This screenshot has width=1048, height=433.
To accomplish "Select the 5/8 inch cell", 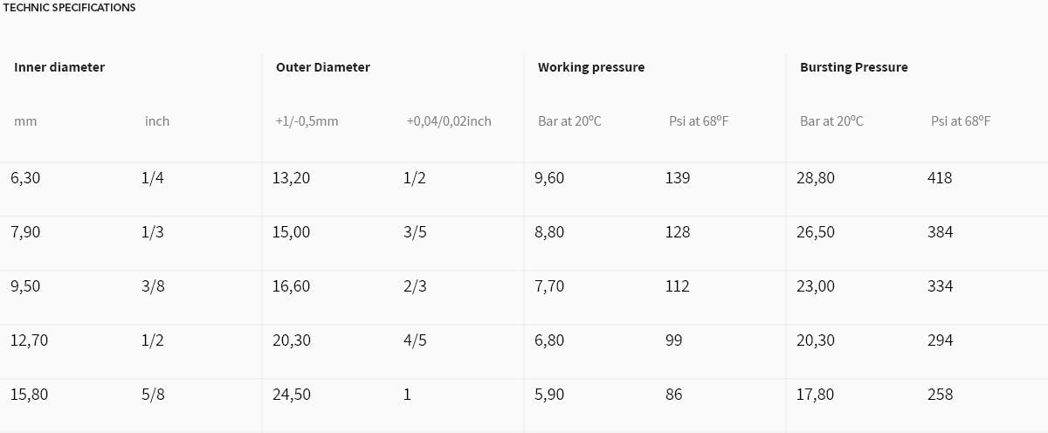I will (x=153, y=395).
